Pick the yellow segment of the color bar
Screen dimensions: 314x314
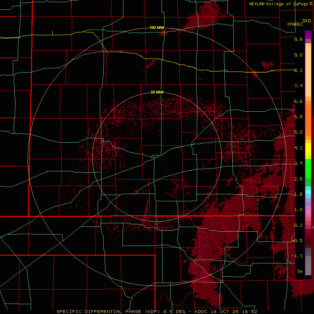coord(308,149)
